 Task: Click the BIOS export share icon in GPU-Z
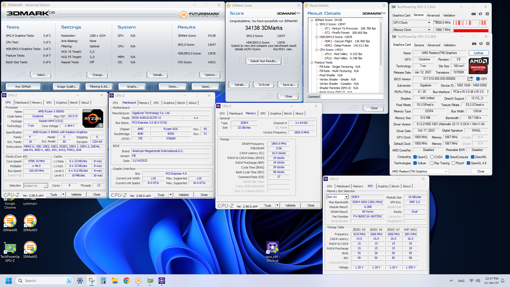[x=470, y=79]
